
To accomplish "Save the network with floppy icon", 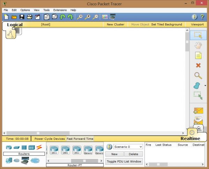I will pos(22,17).
